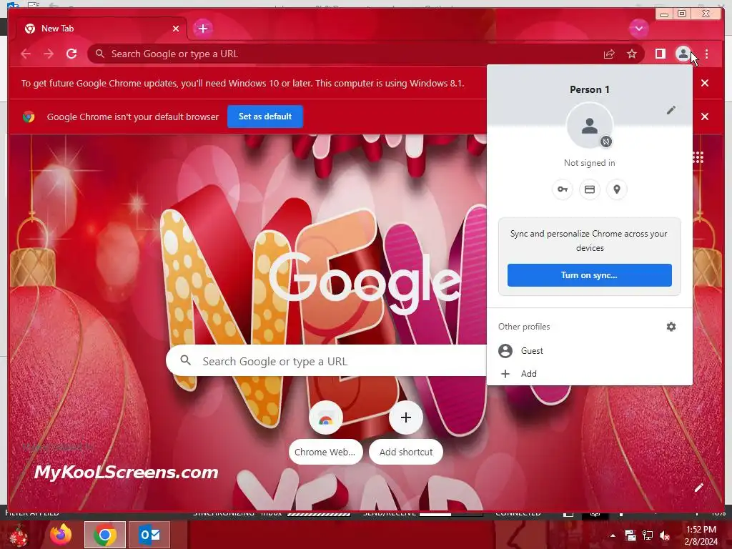Screen dimensions: 732x549
Task: Click the Add shortcut plus tile
Action: [406, 432]
